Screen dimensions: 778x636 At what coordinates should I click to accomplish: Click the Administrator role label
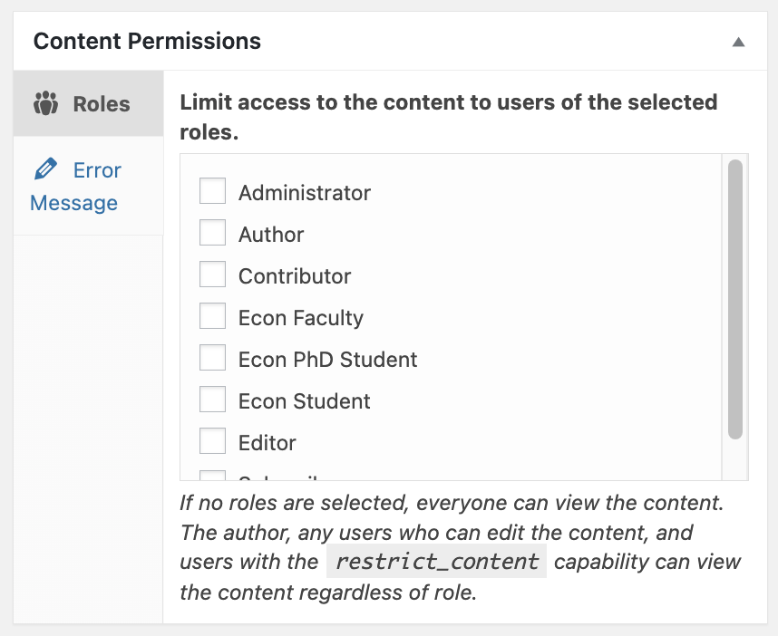305,193
